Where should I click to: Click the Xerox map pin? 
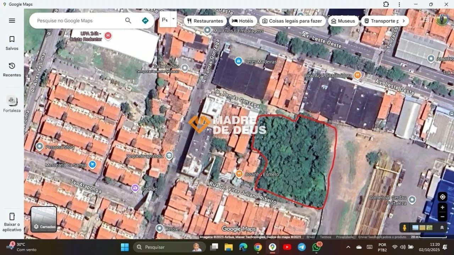click(160, 228)
